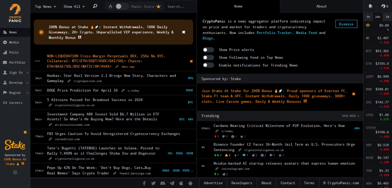Open the Apple app footer icon
Viewport: 392px width, 188px height.
click(181, 183)
